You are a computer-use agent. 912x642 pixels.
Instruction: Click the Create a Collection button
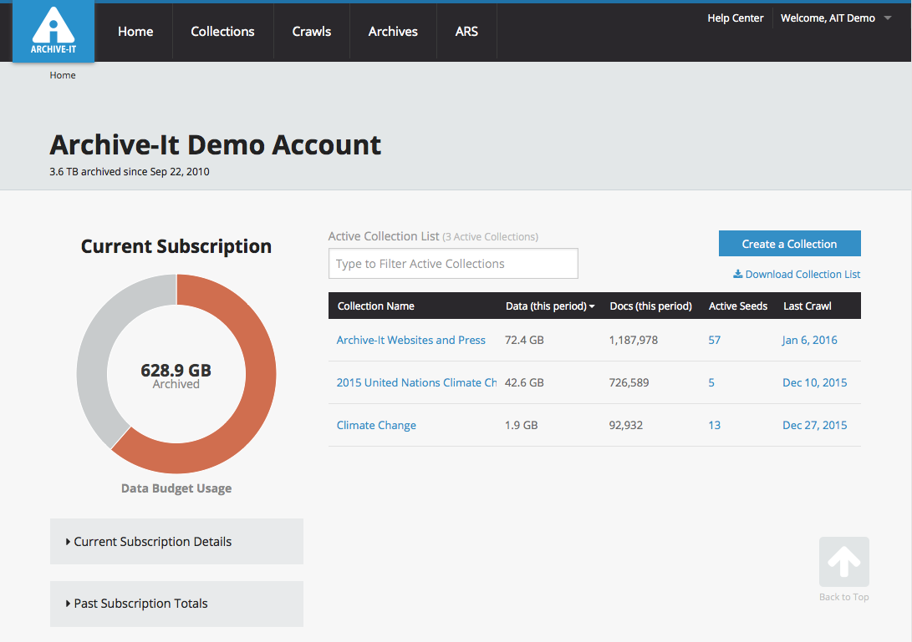click(789, 244)
